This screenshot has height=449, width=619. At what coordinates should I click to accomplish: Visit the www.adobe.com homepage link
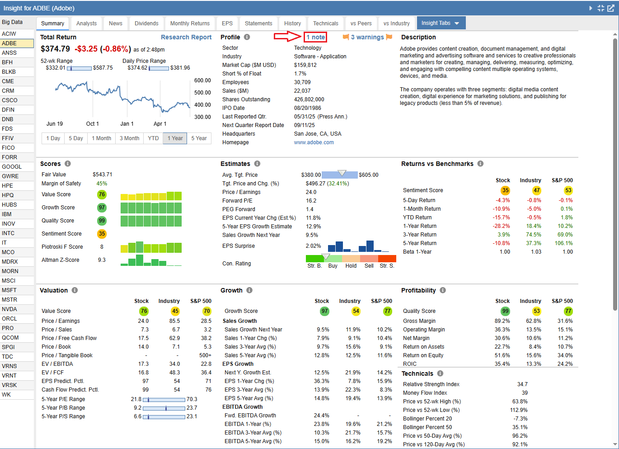314,142
